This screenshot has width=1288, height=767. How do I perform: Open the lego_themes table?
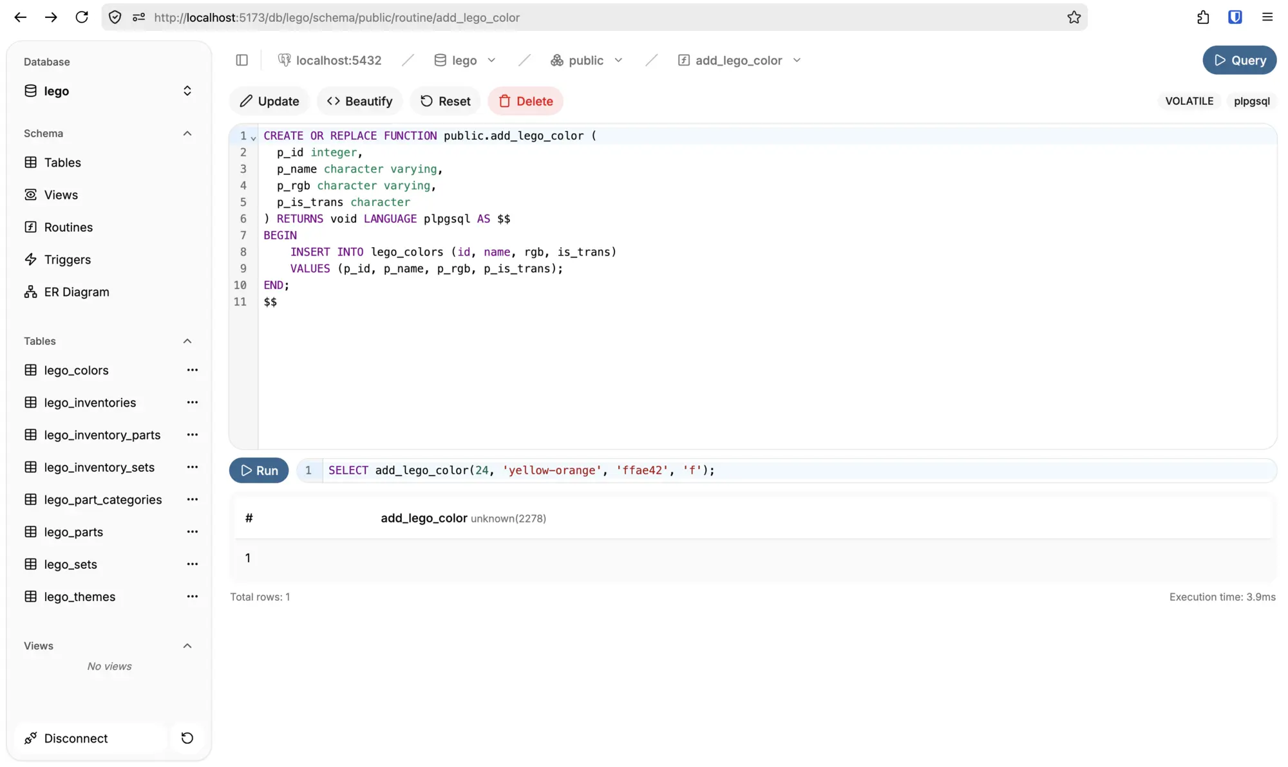[x=80, y=596]
